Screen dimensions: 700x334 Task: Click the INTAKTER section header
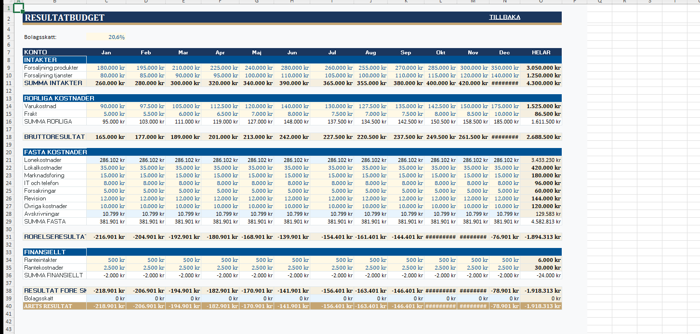coord(54,60)
